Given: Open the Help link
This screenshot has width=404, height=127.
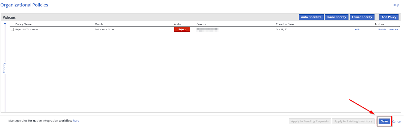Looking at the screenshot, I should click(x=396, y=5).
